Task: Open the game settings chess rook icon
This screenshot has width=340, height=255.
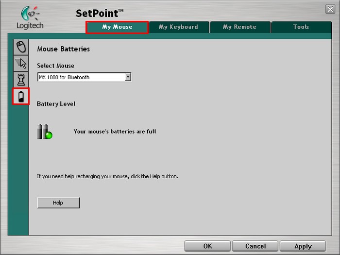Action: [x=21, y=80]
